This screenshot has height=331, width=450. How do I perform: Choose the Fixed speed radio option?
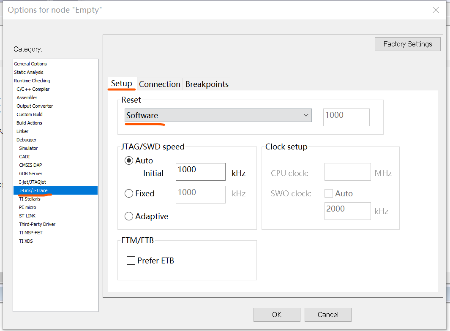(x=129, y=194)
